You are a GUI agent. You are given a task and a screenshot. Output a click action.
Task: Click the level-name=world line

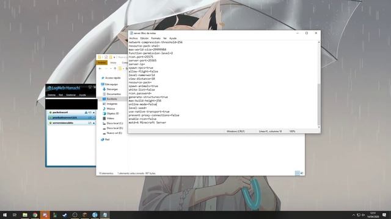pyautogui.click(x=142, y=75)
